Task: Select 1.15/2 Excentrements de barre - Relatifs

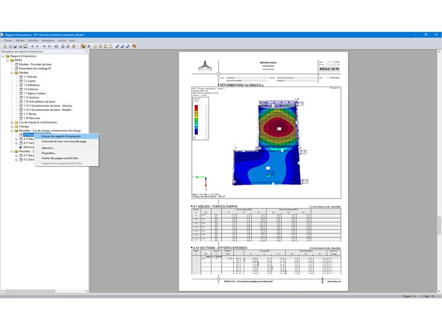Action: pyautogui.click(x=47, y=110)
